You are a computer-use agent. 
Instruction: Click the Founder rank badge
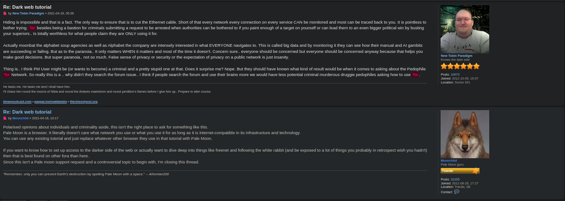pos(460,171)
